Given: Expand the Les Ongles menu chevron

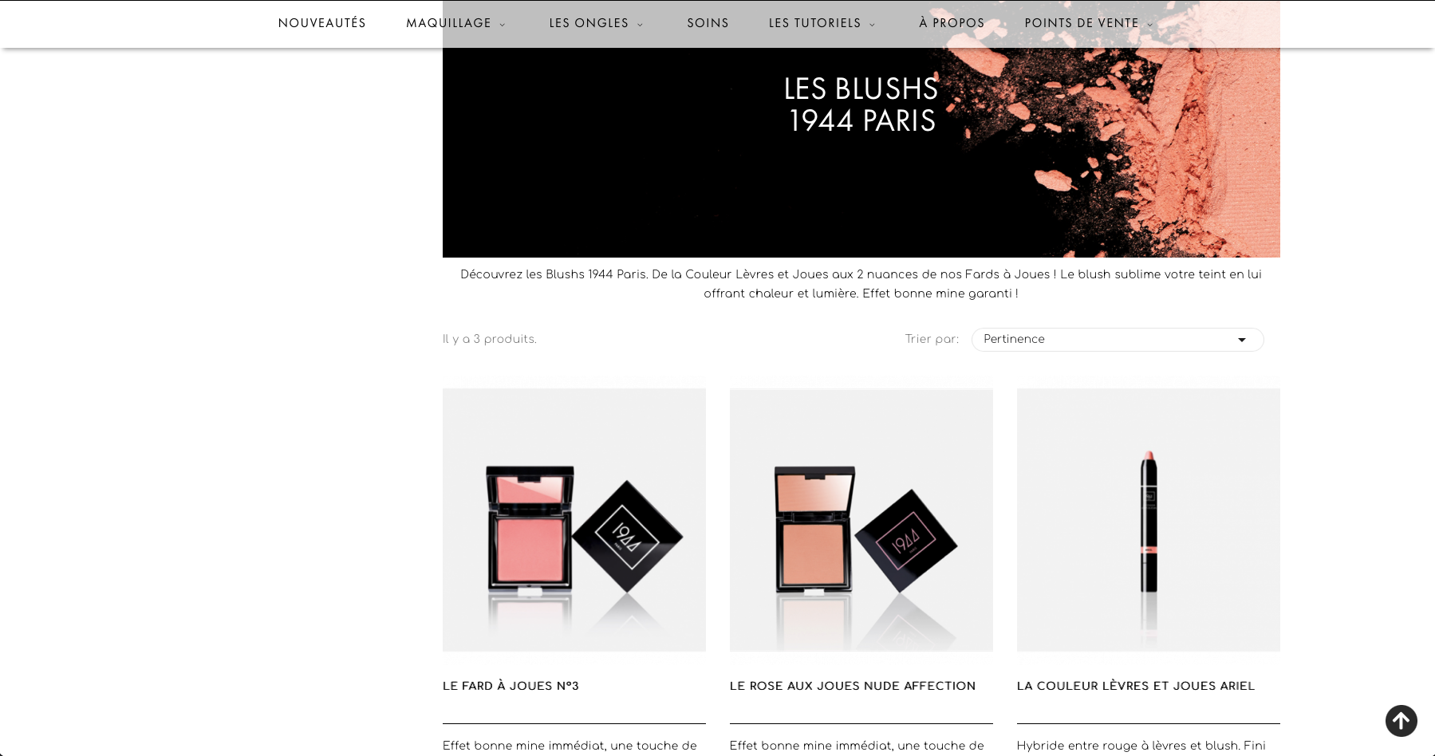Looking at the screenshot, I should [x=640, y=25].
